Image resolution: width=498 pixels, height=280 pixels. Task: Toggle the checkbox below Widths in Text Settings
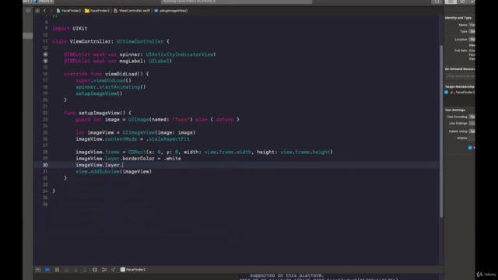tap(470, 148)
